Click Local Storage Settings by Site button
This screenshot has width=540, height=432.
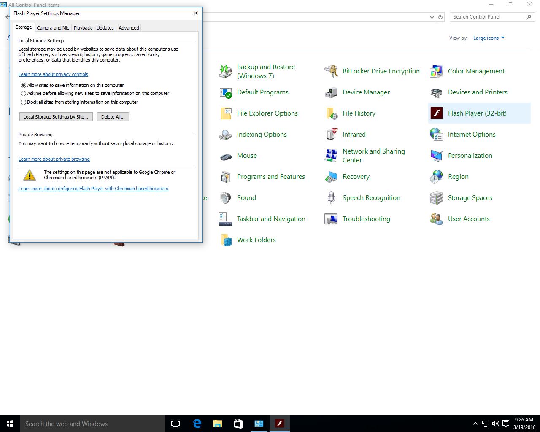pos(56,117)
